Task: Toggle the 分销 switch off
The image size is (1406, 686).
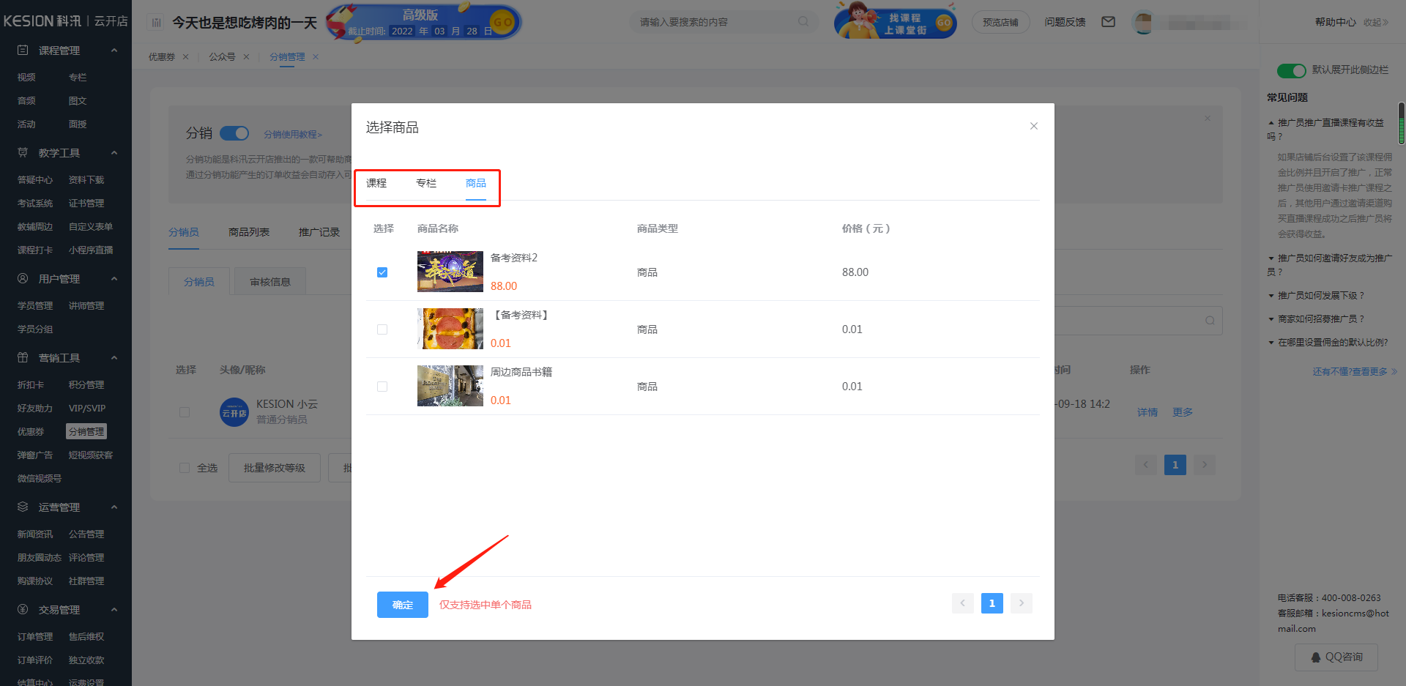Action: tap(234, 133)
